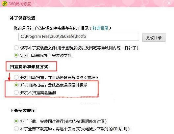The width and height of the screenshot is (174, 134).
Task: Click the 下载安装顺序 section heading
Action: (22, 110)
